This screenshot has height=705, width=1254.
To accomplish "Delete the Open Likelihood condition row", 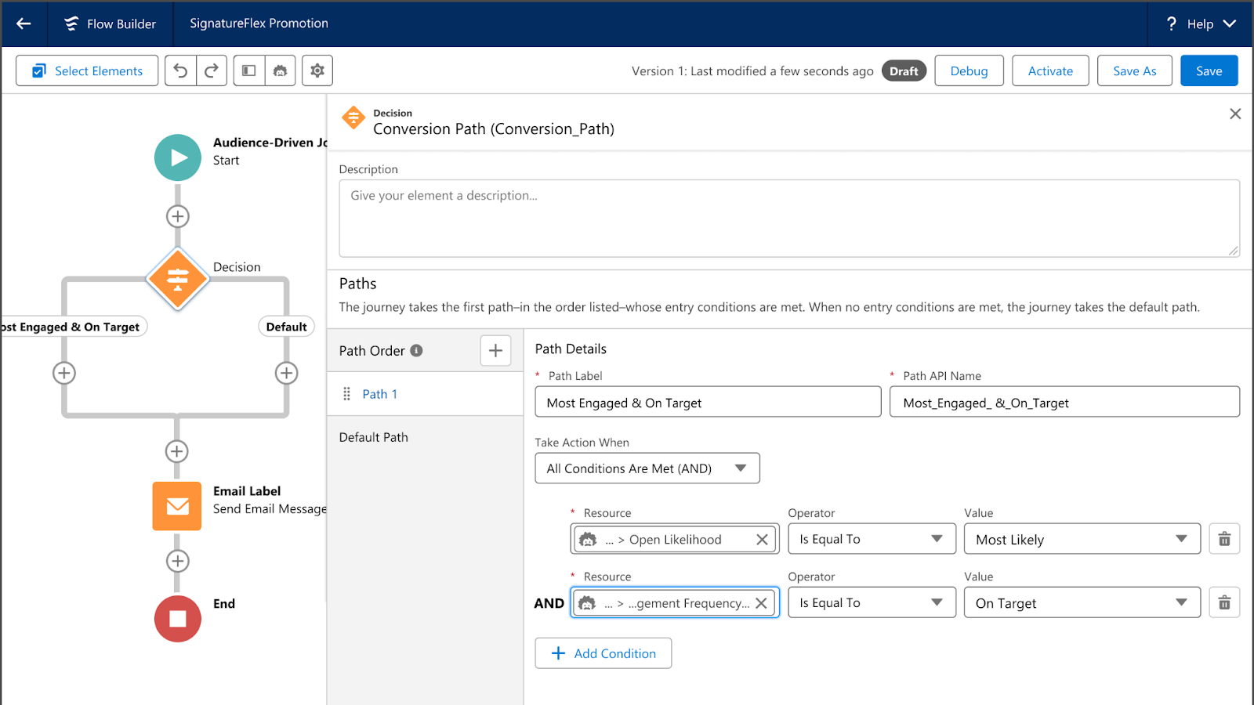I will click(1224, 539).
